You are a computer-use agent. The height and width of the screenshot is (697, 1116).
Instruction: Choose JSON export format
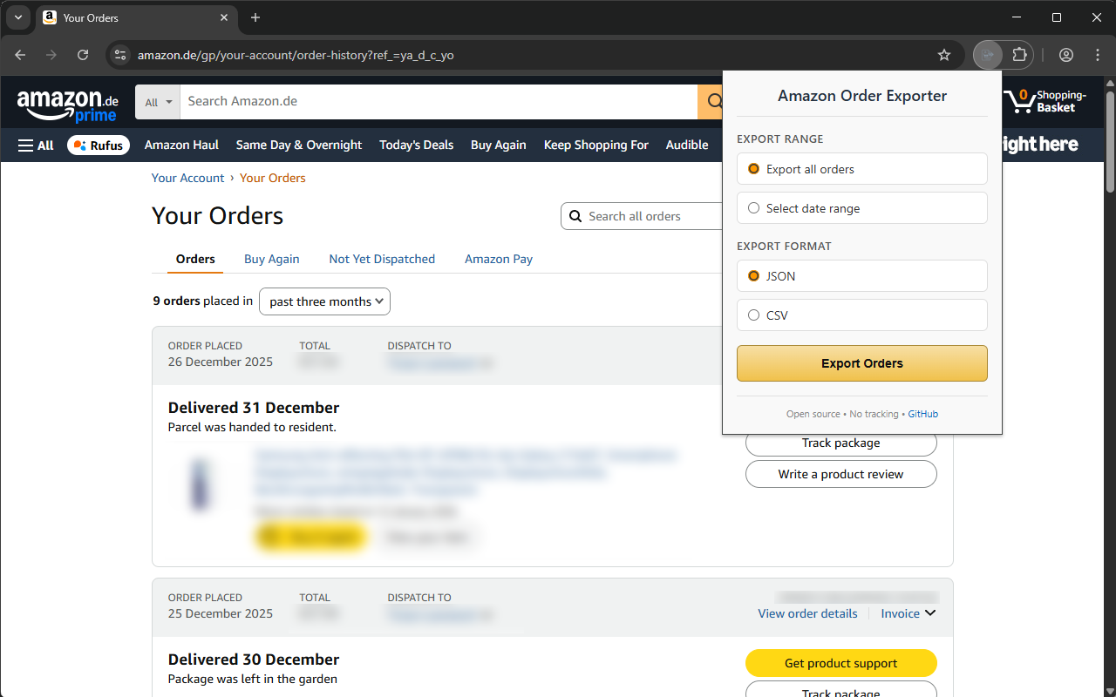tap(861, 276)
